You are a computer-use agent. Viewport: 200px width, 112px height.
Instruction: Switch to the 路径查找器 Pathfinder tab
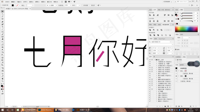166,25
